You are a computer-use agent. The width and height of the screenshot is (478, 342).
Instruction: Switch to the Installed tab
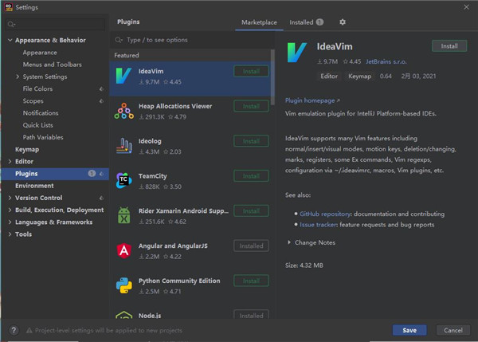coord(301,22)
